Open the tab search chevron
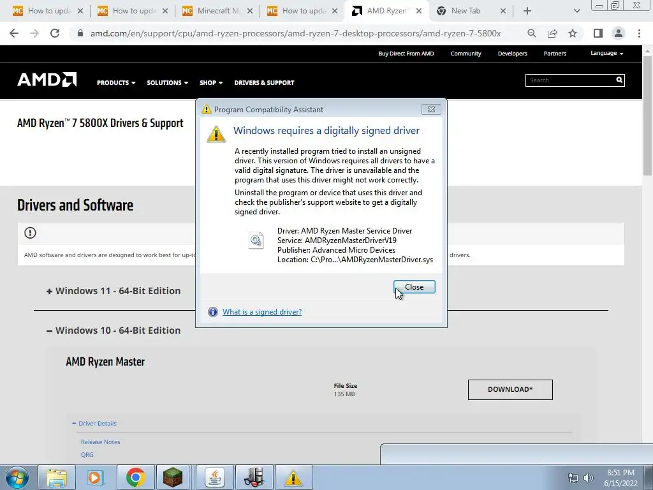 point(576,11)
